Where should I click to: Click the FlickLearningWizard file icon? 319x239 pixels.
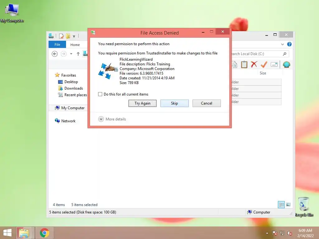coord(108,71)
